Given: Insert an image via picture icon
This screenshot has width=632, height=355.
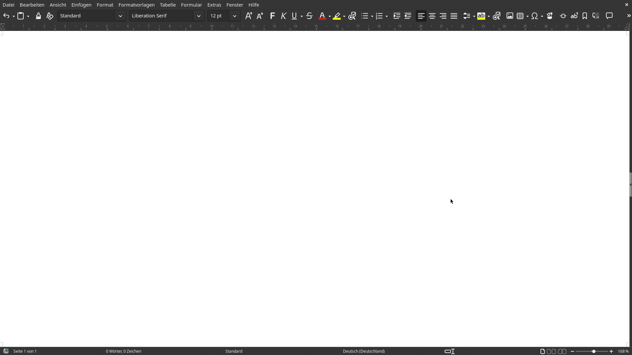Looking at the screenshot, I should tap(510, 16).
